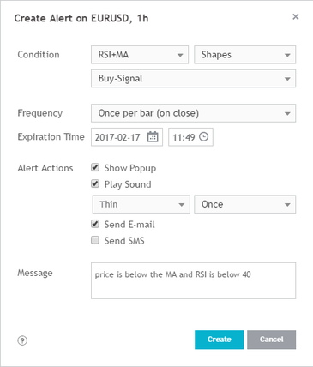
Task: Click the Cancel button
Action: coord(272,340)
